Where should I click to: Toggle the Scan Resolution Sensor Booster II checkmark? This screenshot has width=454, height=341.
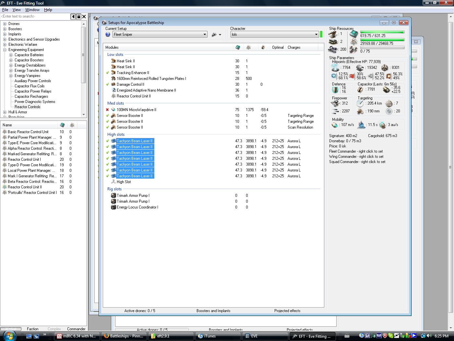(x=107, y=127)
